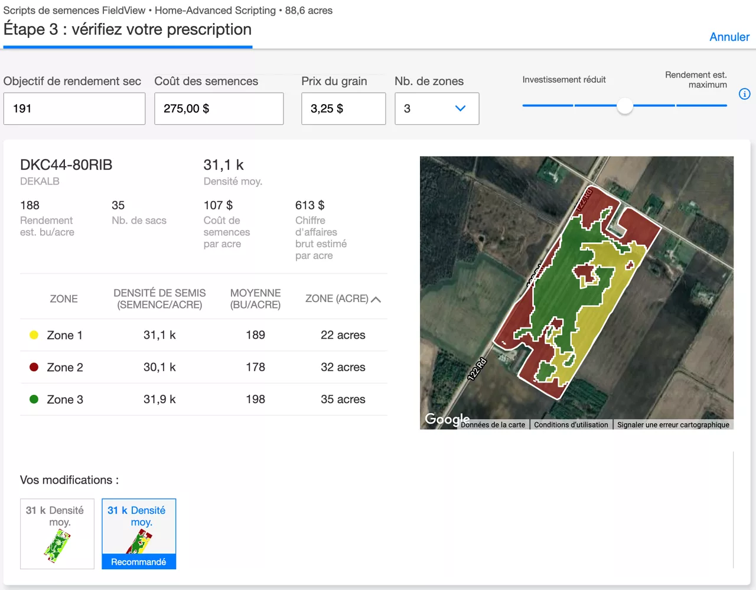Sort by Zone (Acre) chevron arrow
The image size is (756, 590).
(376, 299)
